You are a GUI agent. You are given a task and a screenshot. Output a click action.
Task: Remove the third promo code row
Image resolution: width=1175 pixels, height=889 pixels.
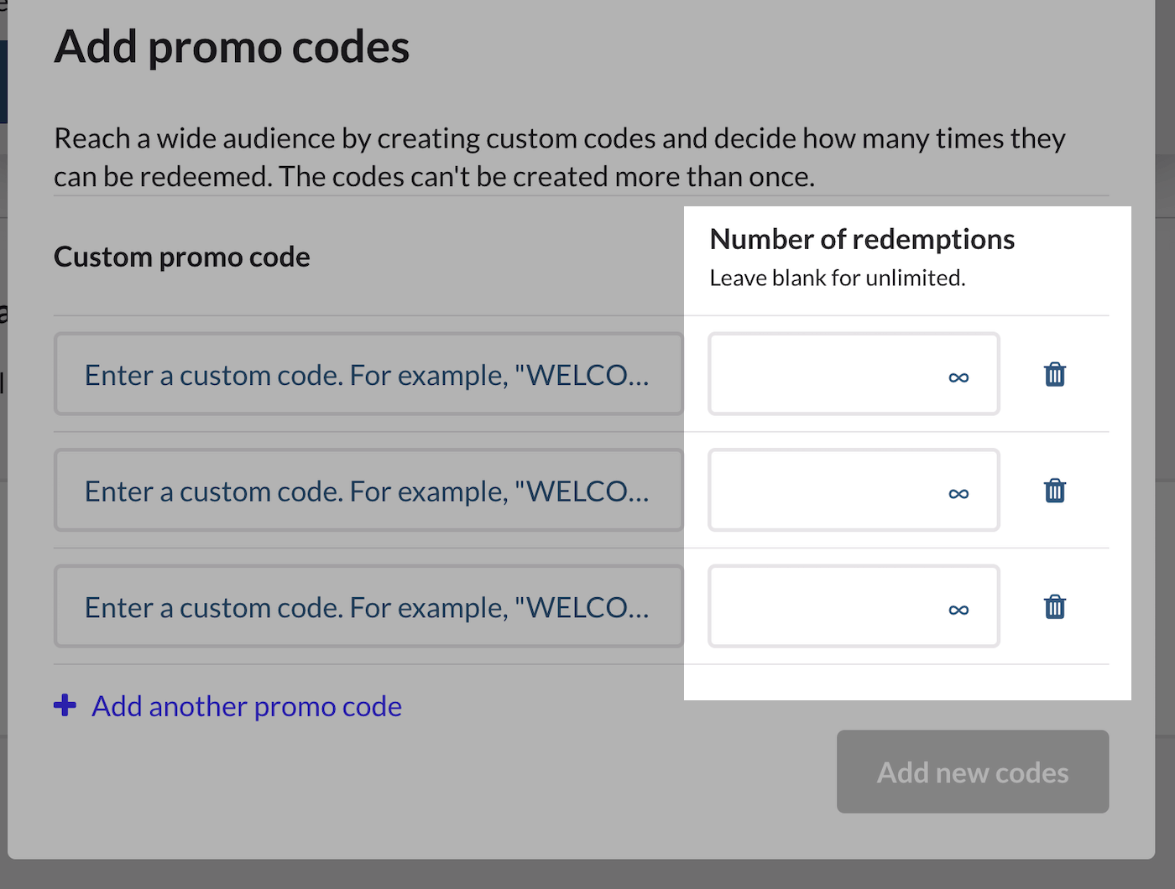(1054, 606)
